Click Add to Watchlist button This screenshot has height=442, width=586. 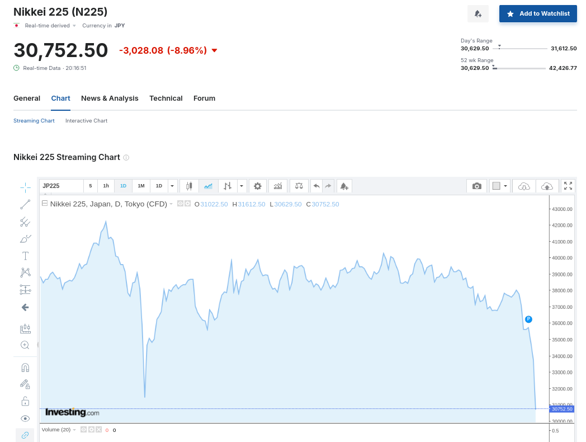coord(538,14)
